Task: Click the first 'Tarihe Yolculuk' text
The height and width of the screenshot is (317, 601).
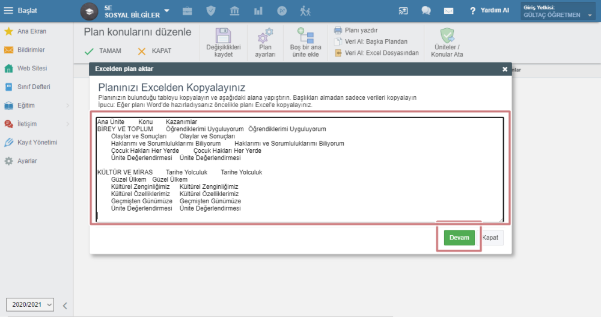Action: 187,172
